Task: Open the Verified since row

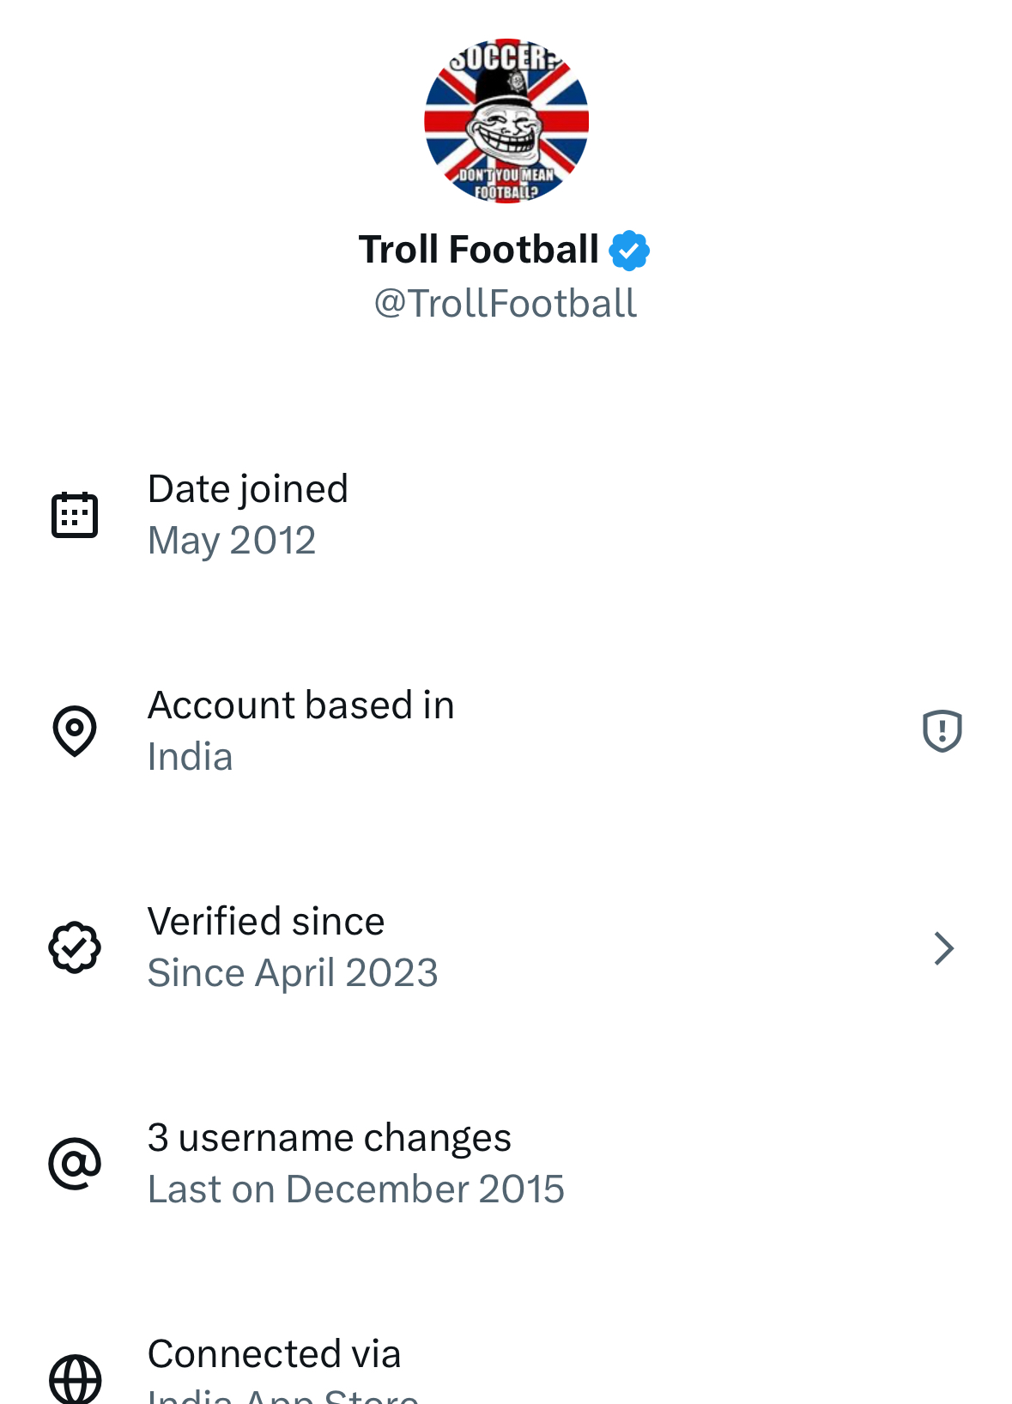Action: (506, 947)
